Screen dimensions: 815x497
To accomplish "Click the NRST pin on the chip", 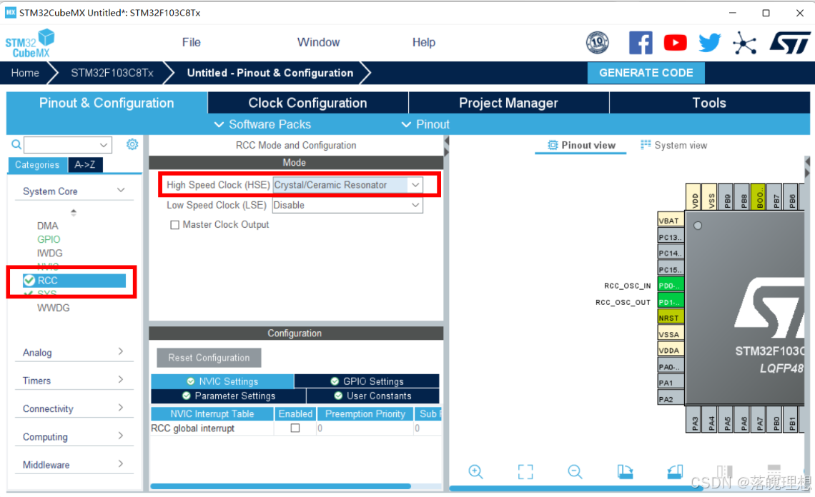I will pyautogui.click(x=671, y=318).
